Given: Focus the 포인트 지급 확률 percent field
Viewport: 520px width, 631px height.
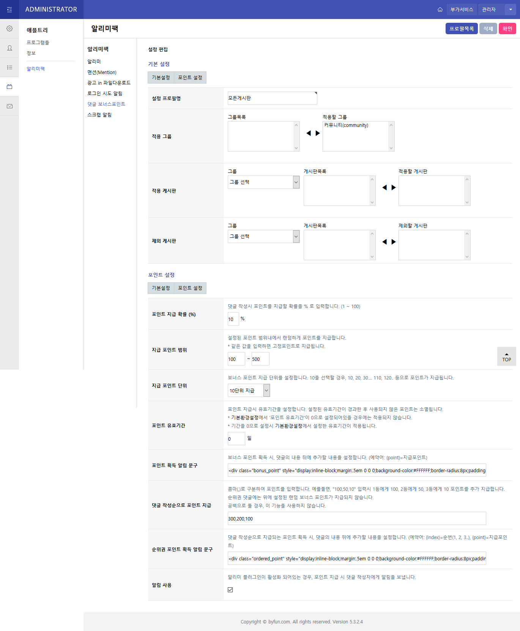Looking at the screenshot, I should pyautogui.click(x=233, y=319).
